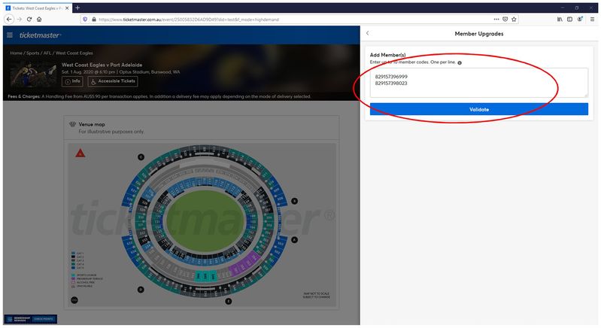Bookmark this page with the star

514,19
